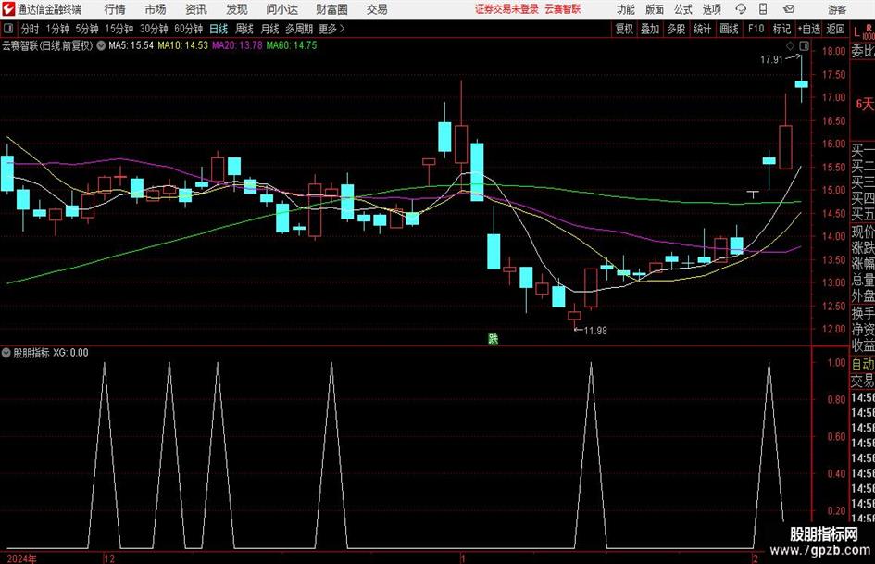Switch to 60分钟 chart period
This screenshot has height=564, width=875.
pyautogui.click(x=189, y=29)
